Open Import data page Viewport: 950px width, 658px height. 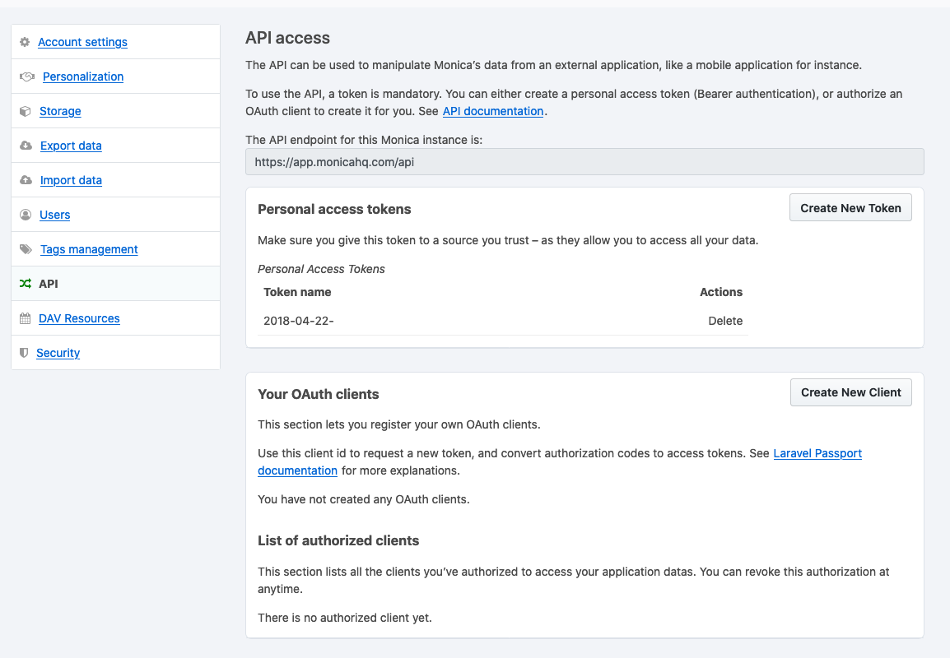71,180
